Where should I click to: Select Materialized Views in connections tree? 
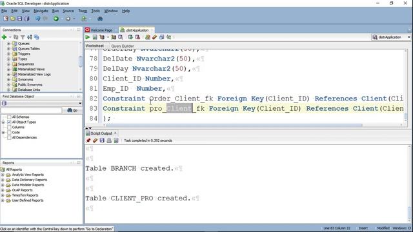tap(31, 69)
